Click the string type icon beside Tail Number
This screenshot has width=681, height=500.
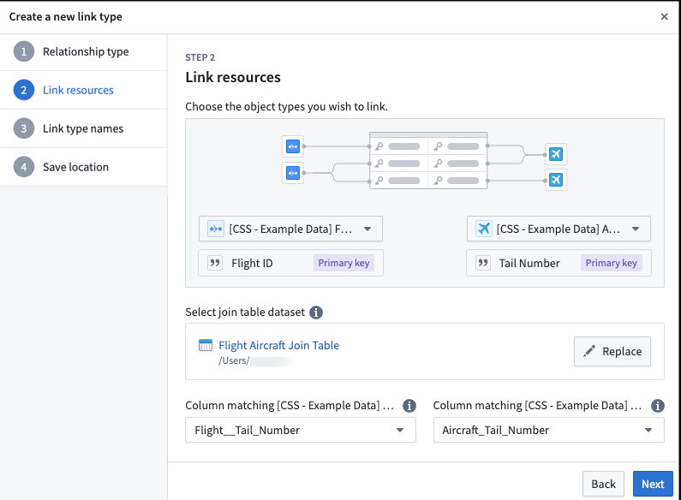pos(482,263)
